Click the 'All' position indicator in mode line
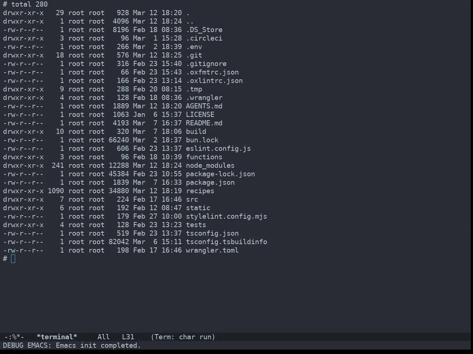Viewport: 473px width, 354px height. pyautogui.click(x=103, y=337)
